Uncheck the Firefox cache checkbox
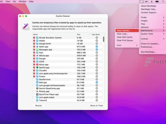Viewport: 166px width, 124px height. [34, 76]
